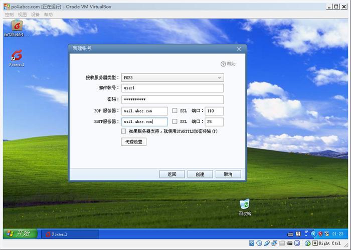Click the Foxmail taskbar button
Screen dimensions: 351x250
tap(70, 234)
